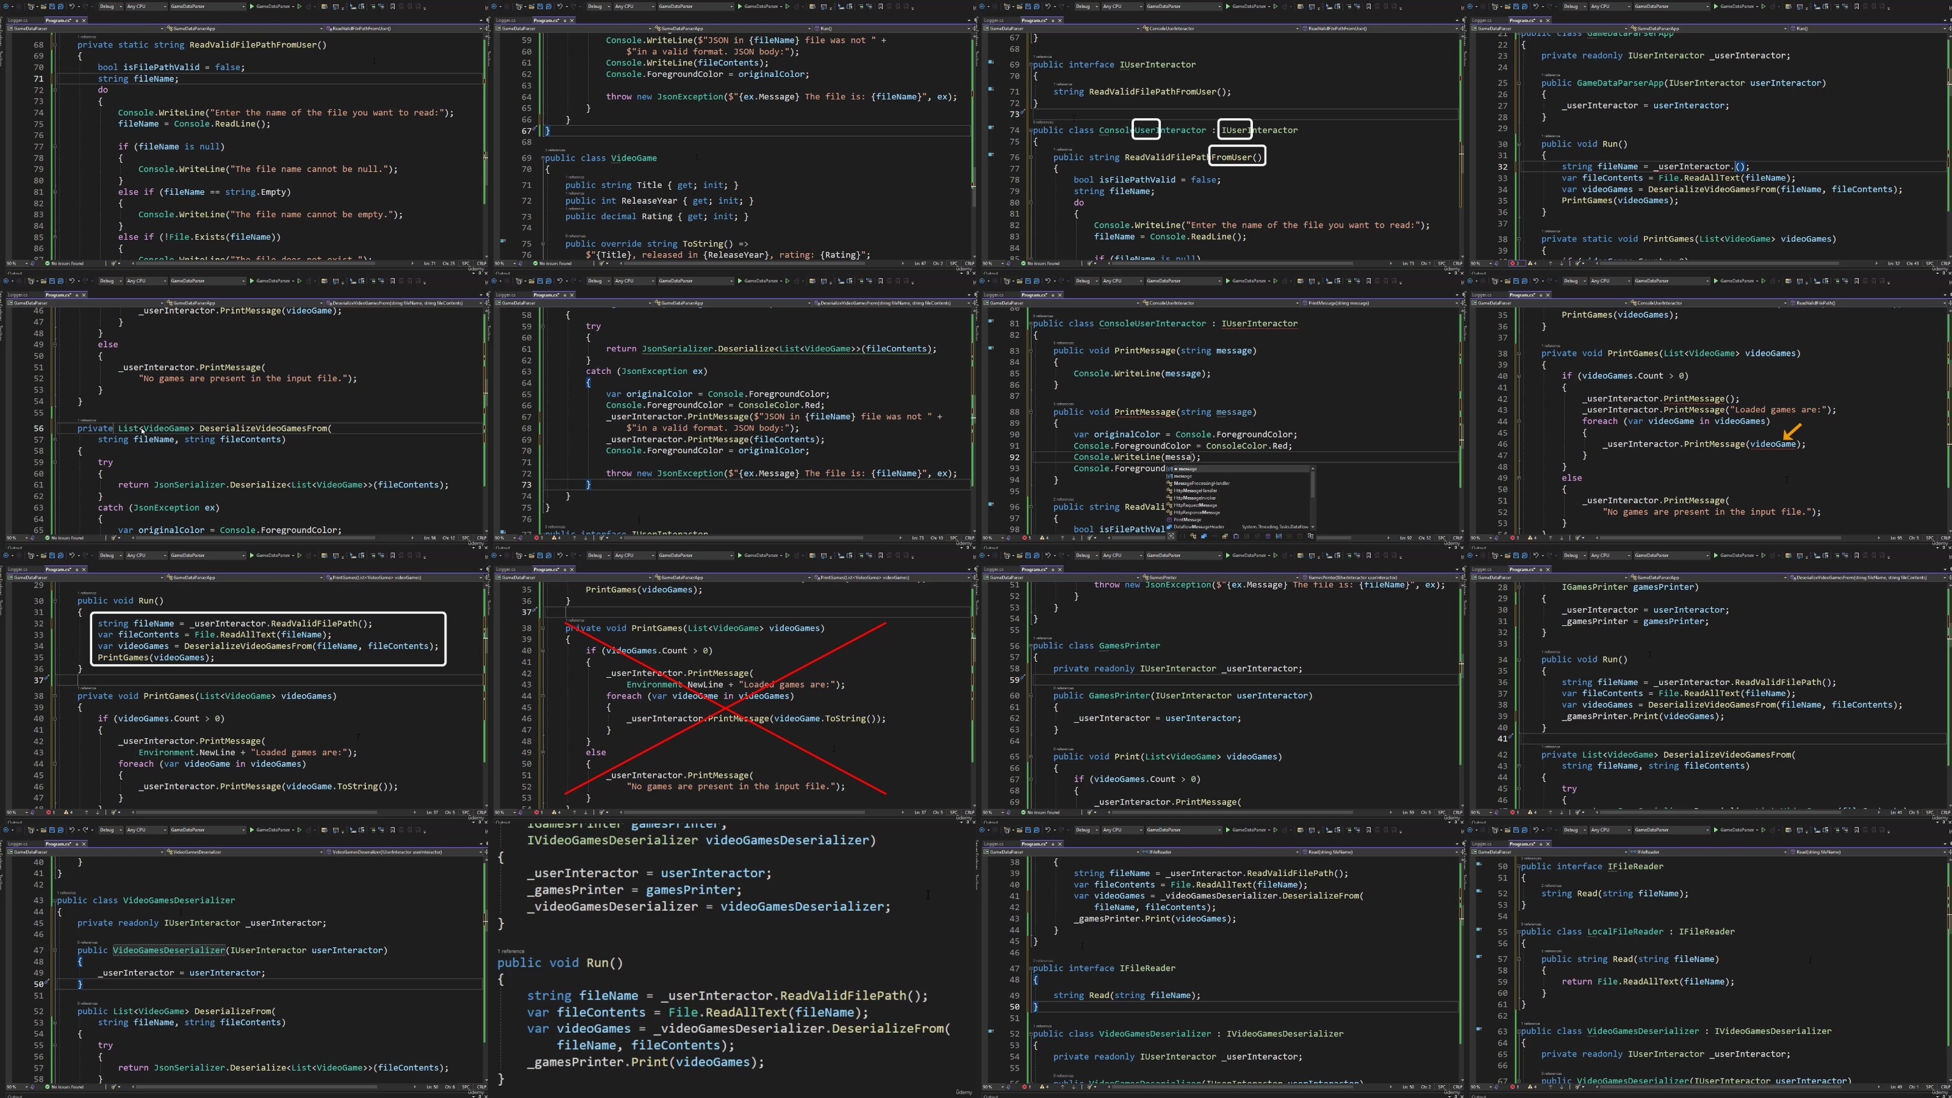This screenshot has height=1098, width=1952.
Task: Select Logger.cs tab in GamesPrinter class frame
Action: click(994, 569)
